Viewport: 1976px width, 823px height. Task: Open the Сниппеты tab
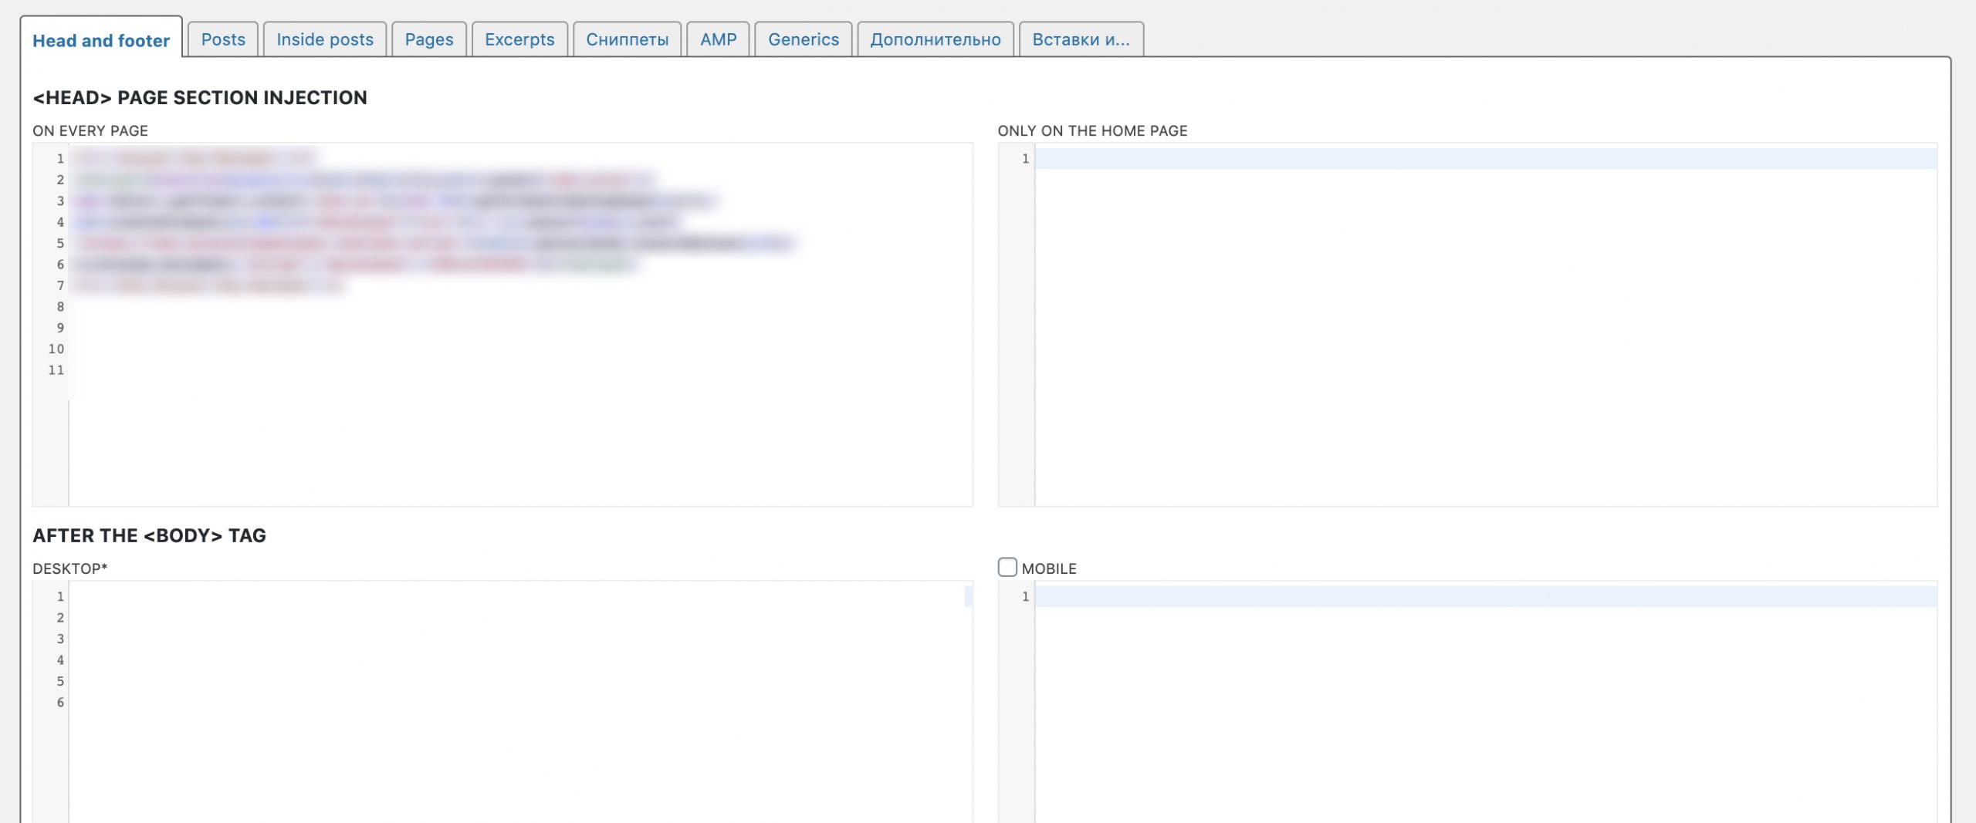[627, 39]
